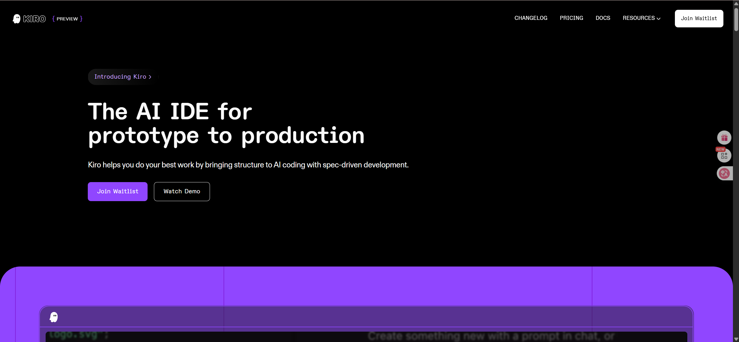739x342 pixels.
Task: Click the scrollbar up arrow
Action: (x=736, y=3)
